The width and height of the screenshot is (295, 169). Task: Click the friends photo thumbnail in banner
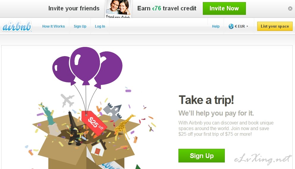coord(118,9)
